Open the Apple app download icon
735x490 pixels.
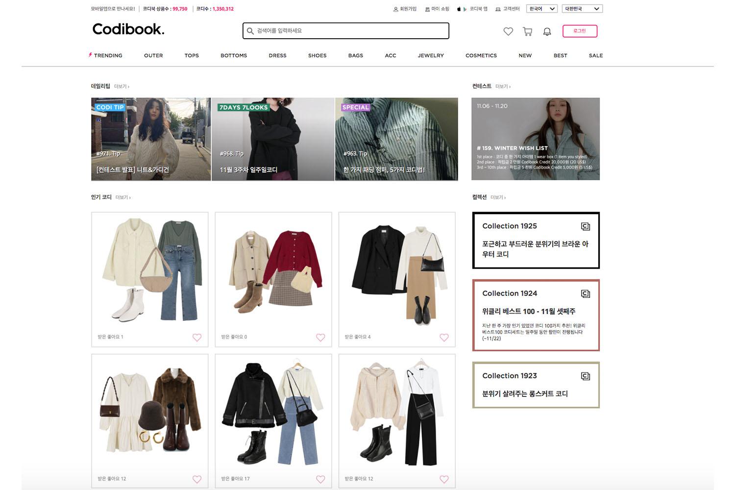click(x=459, y=8)
